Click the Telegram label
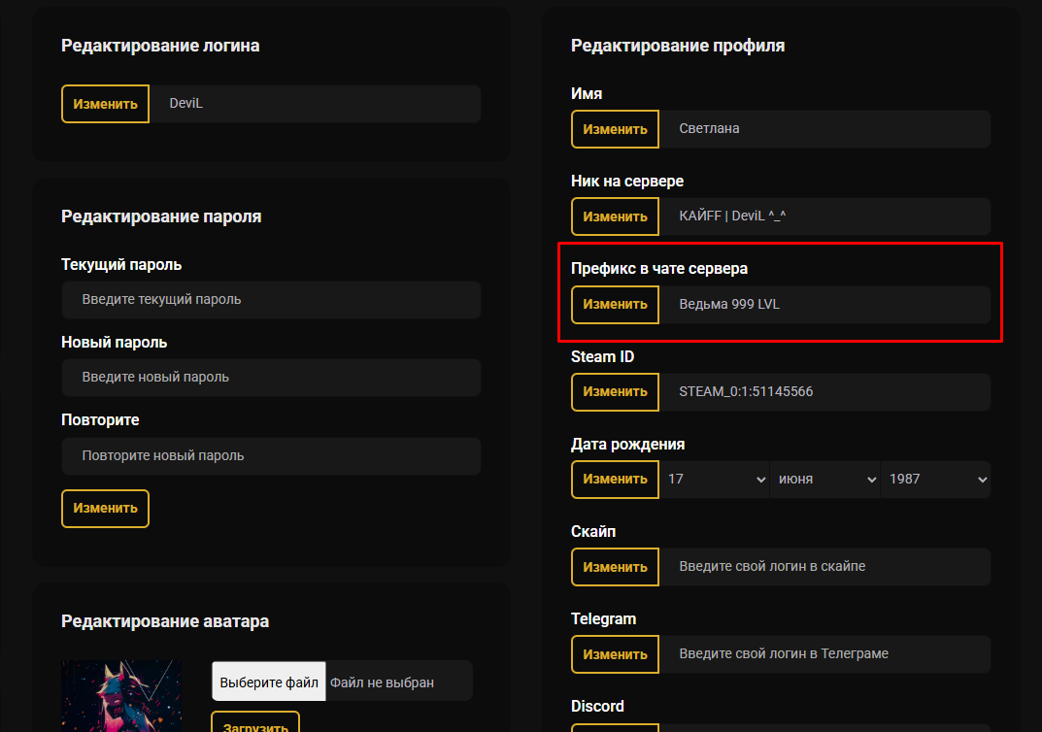 603,619
